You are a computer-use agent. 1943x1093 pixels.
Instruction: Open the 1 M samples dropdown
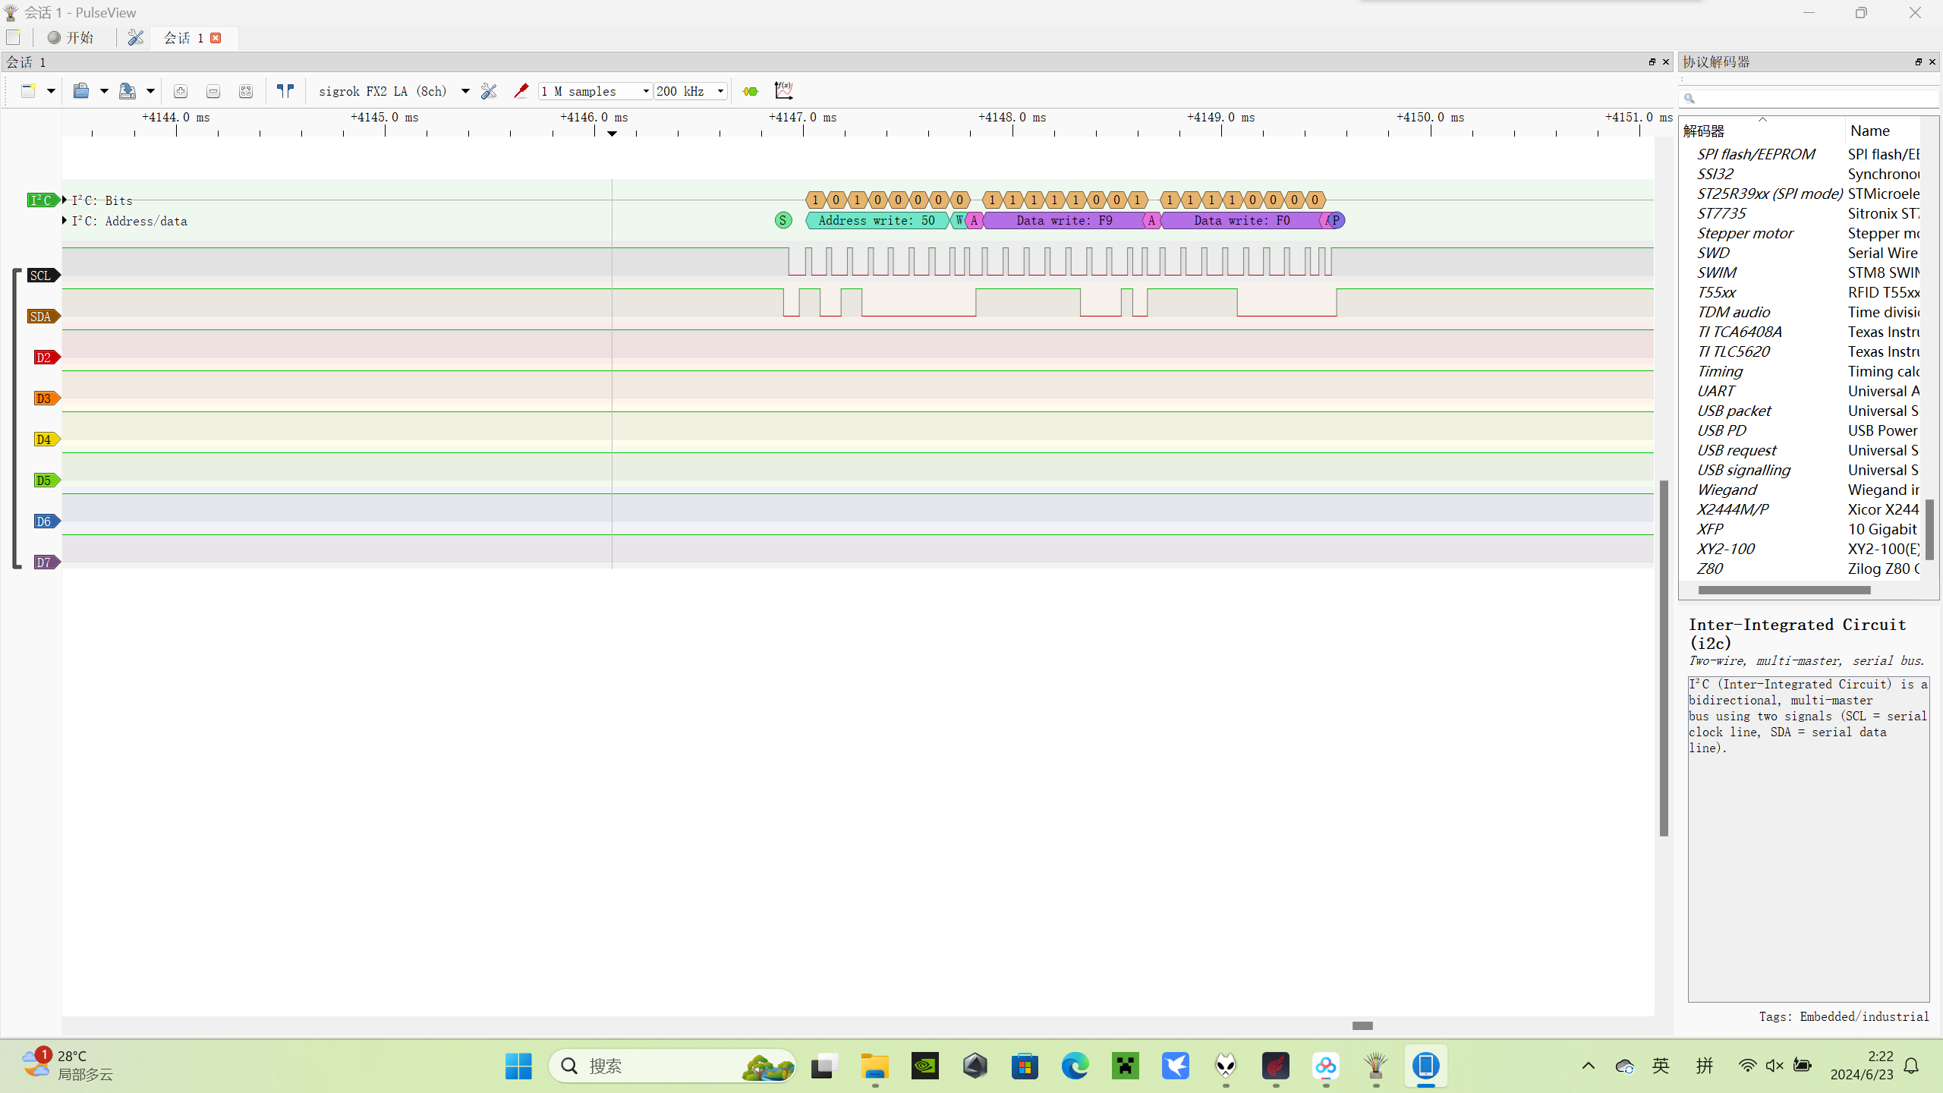[596, 91]
